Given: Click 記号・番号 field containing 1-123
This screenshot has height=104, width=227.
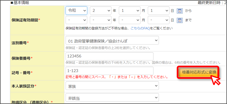Looking at the screenshot, I should [110, 71].
